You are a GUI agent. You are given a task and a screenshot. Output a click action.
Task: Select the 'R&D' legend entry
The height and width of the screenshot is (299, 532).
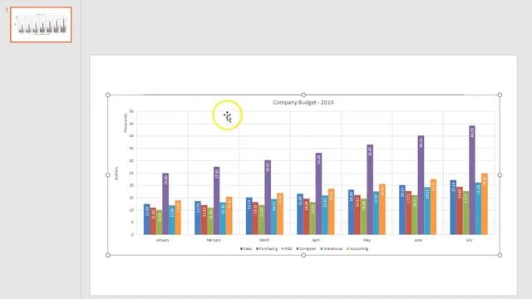tap(286, 249)
